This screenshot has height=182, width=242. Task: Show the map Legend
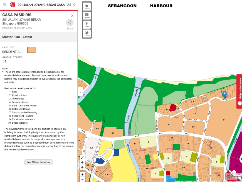[87, 16]
